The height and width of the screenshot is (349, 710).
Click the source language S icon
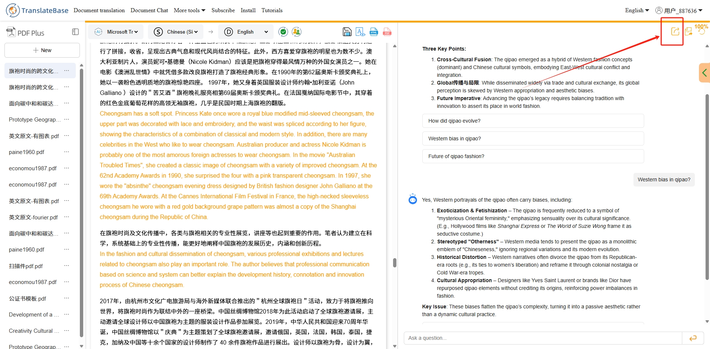coord(158,32)
